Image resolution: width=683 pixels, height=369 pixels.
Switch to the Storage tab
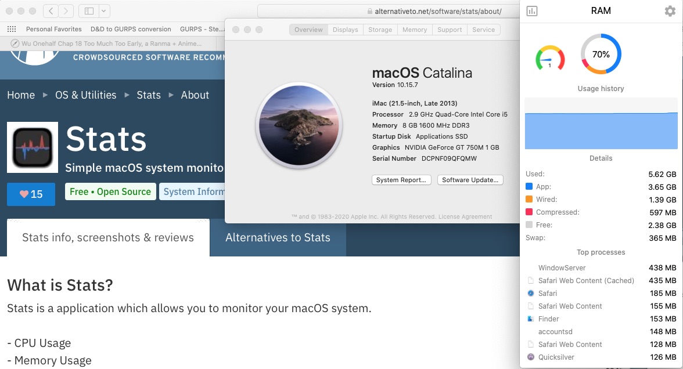(380, 30)
